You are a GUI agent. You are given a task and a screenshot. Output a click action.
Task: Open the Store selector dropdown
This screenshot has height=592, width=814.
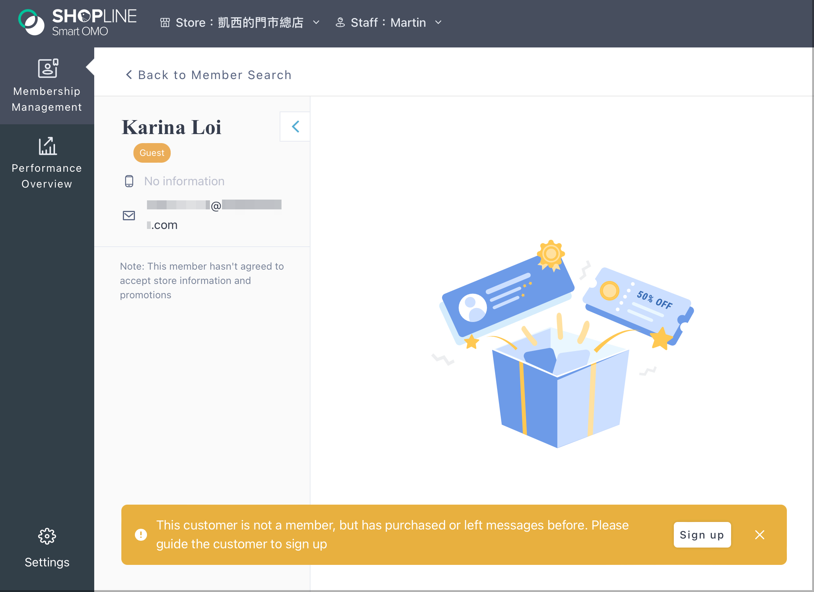(240, 23)
